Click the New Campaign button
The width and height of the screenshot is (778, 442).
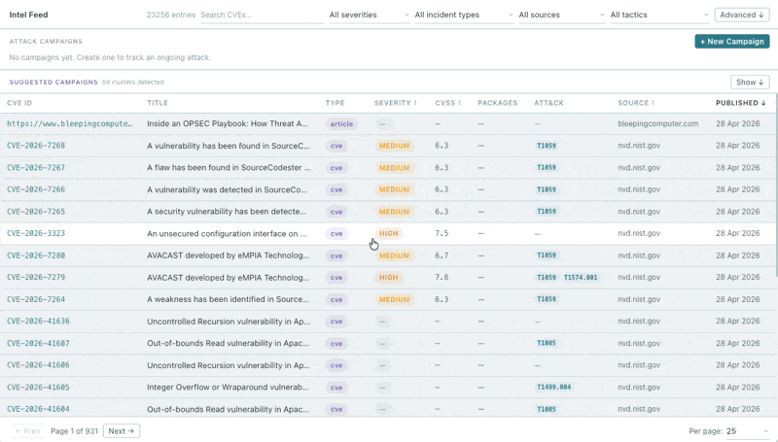coord(732,42)
